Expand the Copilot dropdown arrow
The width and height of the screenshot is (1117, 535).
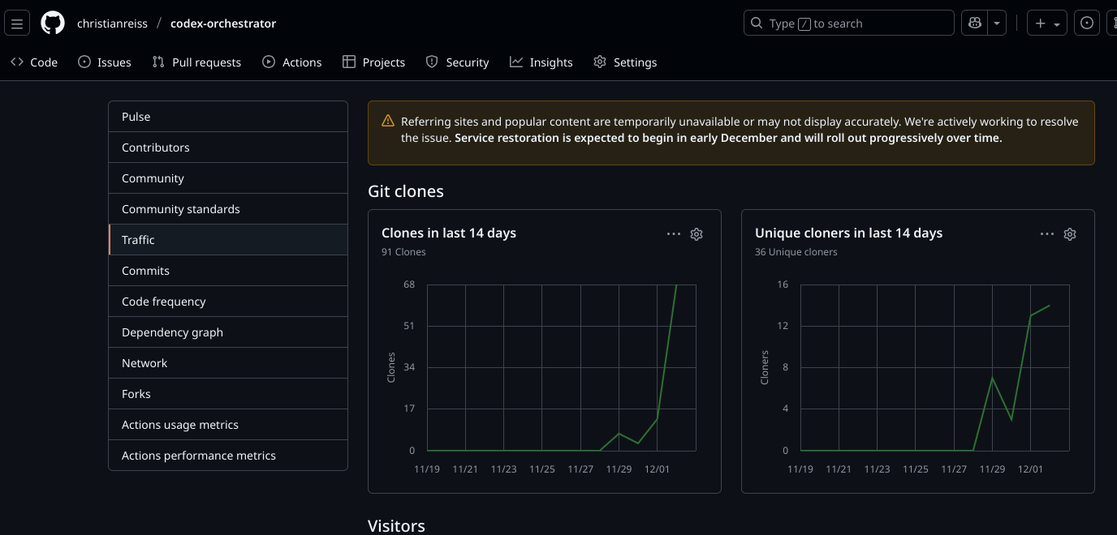point(997,24)
